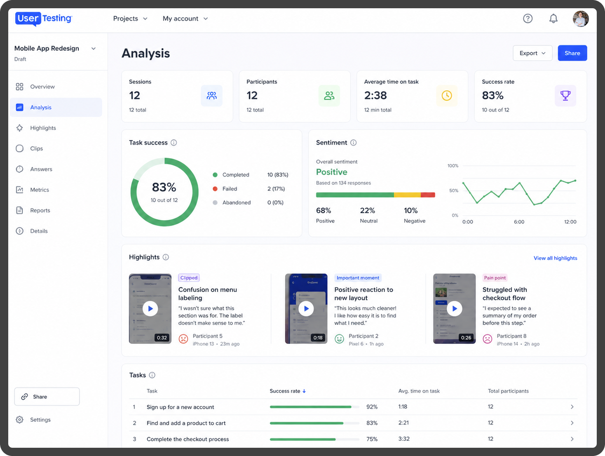Open the help question mark icon
Screen dimensions: 605x456
(x=528, y=19)
